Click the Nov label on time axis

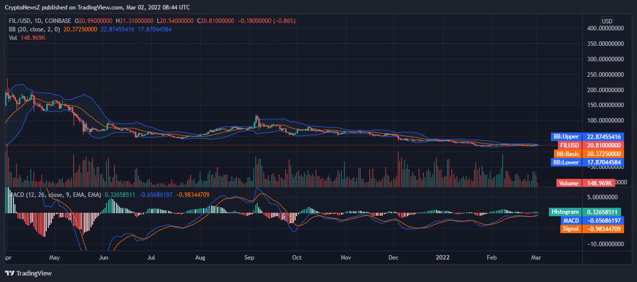(x=346, y=258)
